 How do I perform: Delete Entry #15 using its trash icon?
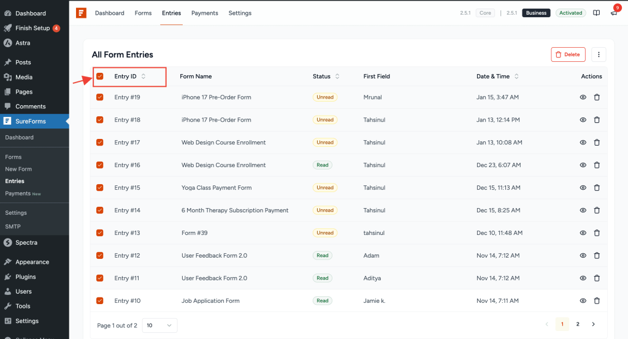tap(597, 187)
